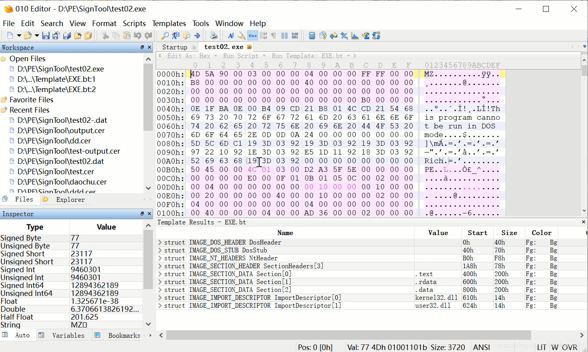588x352 pixels.
Task: Click the Replace toolbar icon
Action: pyautogui.click(x=176, y=36)
